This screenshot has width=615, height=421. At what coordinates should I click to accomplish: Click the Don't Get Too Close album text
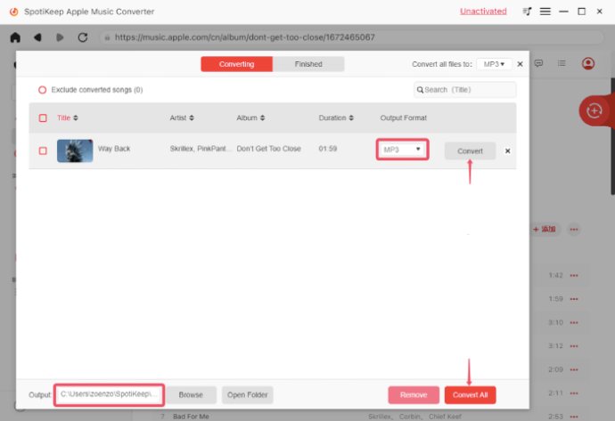pos(268,149)
